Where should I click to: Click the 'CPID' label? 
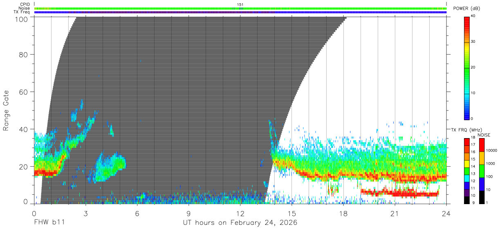pyautogui.click(x=25, y=4)
